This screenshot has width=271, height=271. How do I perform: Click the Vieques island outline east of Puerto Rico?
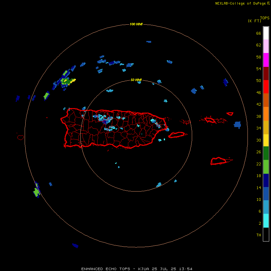tap(177, 135)
